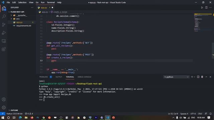Open editor More Actions ellipsis

[210, 8]
